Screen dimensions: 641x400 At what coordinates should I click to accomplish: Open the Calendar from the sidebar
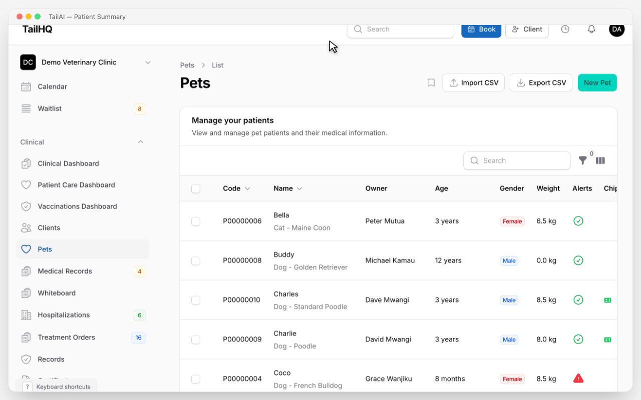point(53,86)
